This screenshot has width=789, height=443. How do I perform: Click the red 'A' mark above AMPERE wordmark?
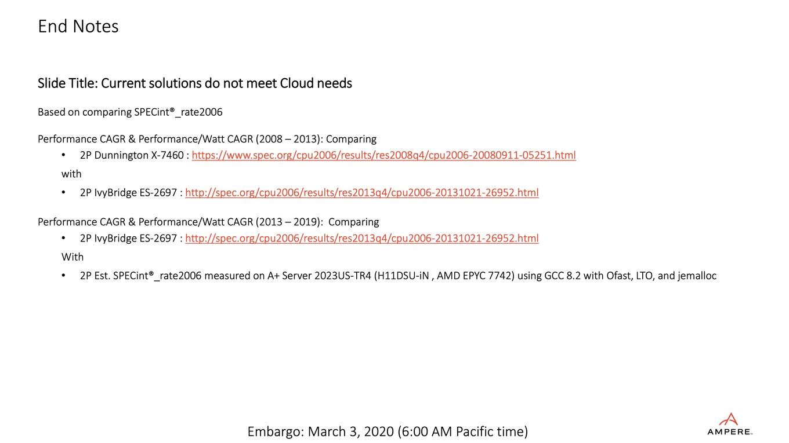(730, 419)
